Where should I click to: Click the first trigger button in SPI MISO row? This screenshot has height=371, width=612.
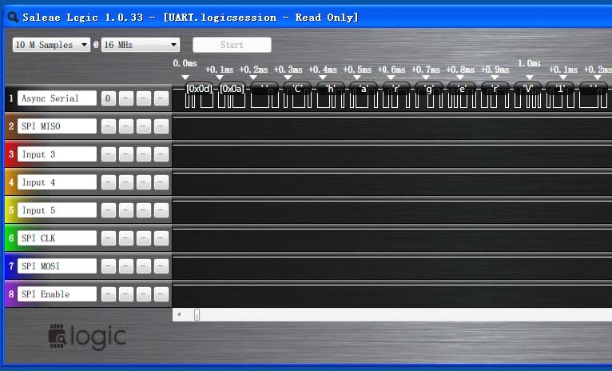pos(108,126)
